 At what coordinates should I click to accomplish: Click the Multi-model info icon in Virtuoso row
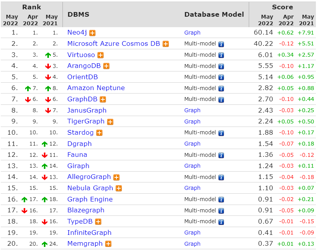[x=221, y=55]
